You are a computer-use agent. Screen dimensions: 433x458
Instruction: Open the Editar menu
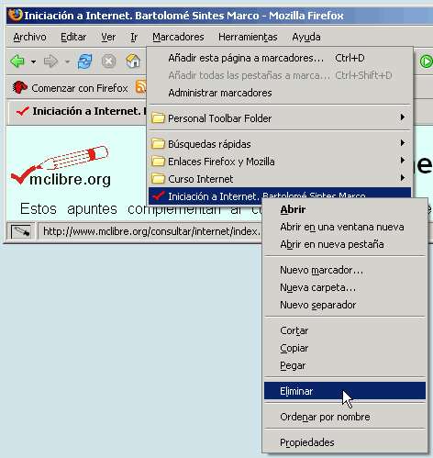73,37
